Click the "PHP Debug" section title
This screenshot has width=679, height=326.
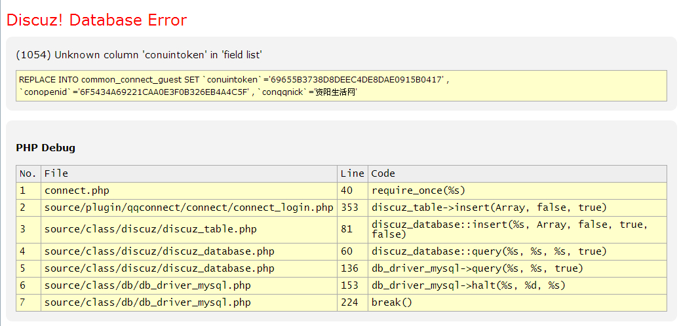point(45,148)
